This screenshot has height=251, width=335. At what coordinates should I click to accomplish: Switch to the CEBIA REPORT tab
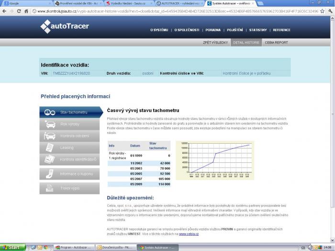[x=276, y=42]
